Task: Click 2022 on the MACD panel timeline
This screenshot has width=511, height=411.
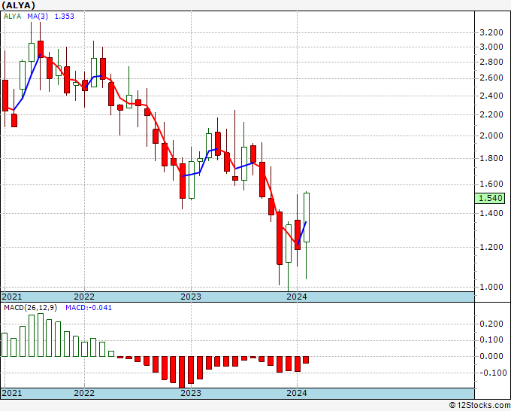Action: 84,393
